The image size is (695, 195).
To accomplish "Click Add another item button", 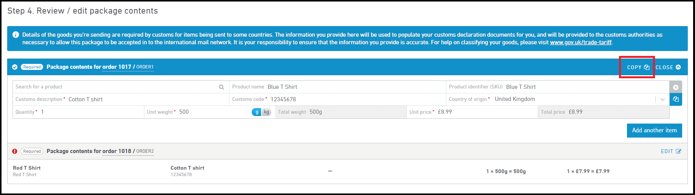I will click(654, 130).
